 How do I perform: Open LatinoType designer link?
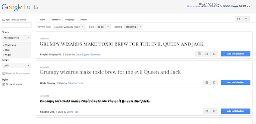(73, 112)
